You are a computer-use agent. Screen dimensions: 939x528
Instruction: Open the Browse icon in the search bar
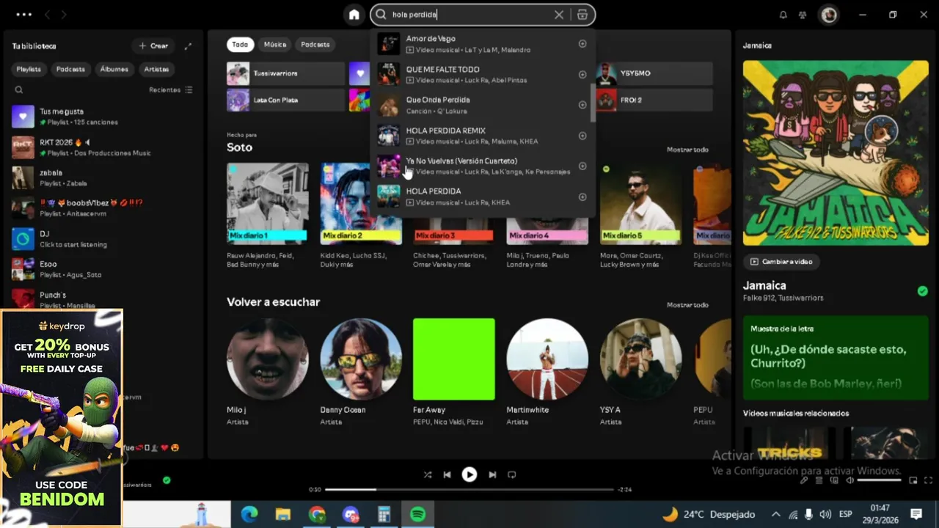582,15
